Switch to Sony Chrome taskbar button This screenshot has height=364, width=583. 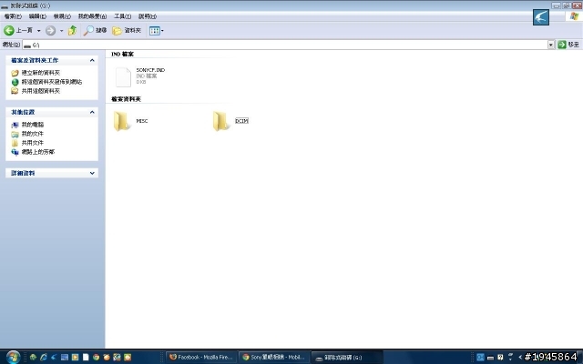273,358
